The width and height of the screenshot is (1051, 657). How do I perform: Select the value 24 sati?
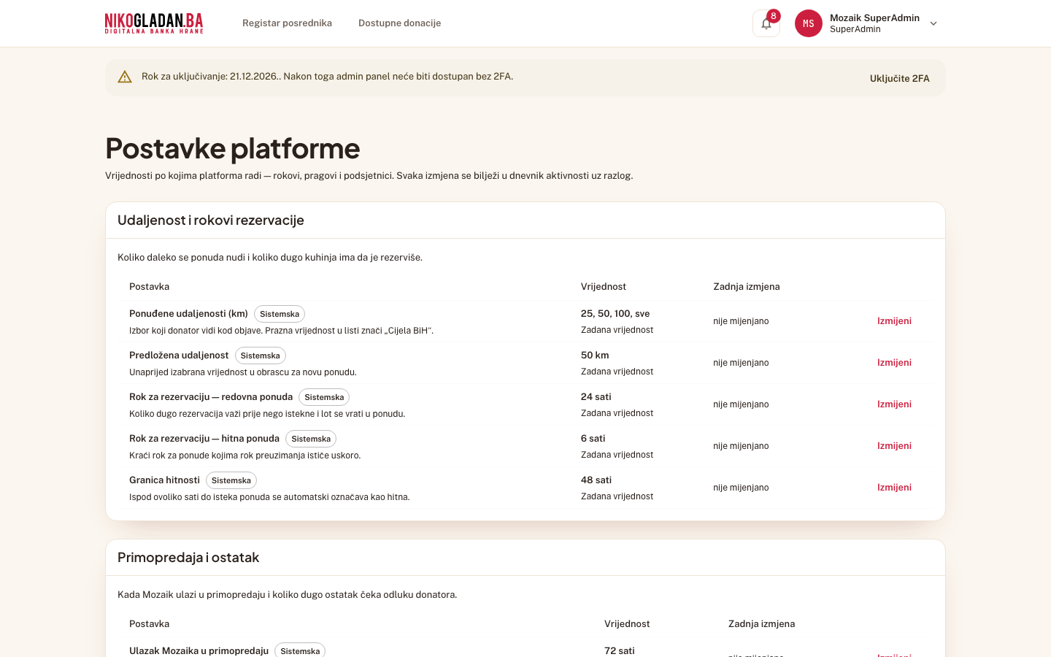point(596,397)
